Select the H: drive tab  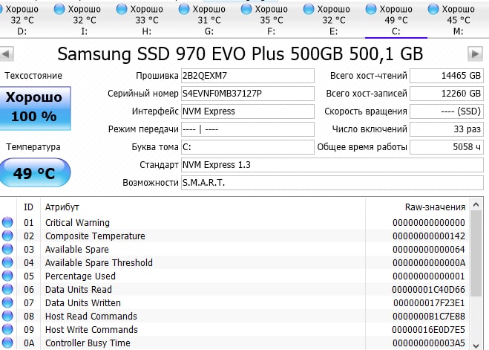click(147, 20)
